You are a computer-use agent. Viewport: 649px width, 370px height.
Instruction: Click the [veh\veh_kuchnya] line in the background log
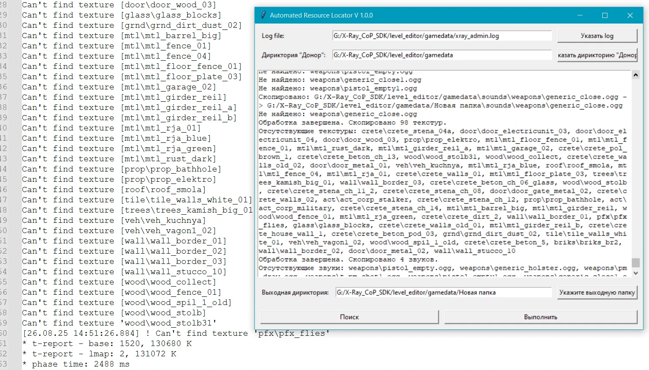[114, 221]
